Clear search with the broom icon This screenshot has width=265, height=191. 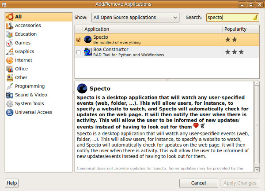tap(255, 17)
